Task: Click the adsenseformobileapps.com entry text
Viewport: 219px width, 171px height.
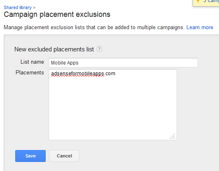Action: click(x=83, y=74)
